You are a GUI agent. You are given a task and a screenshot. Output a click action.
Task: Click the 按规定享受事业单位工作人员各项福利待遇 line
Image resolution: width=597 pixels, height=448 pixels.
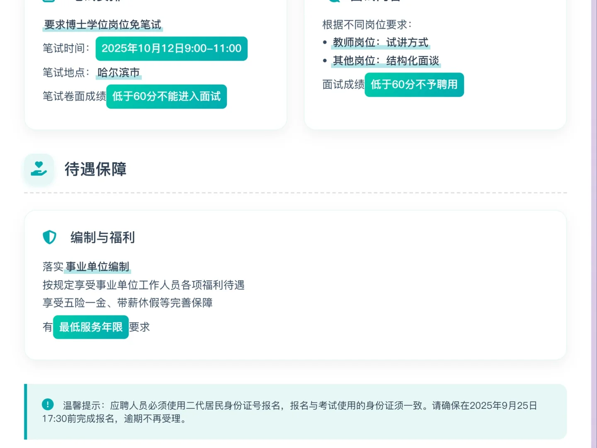(143, 285)
